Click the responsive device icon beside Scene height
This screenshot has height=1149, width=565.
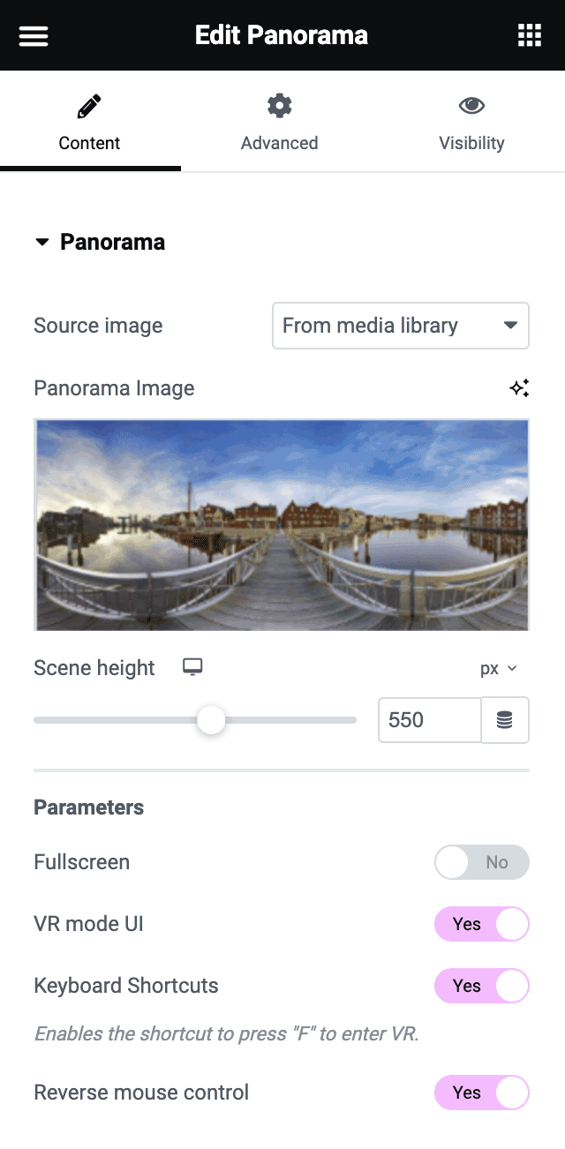(191, 667)
